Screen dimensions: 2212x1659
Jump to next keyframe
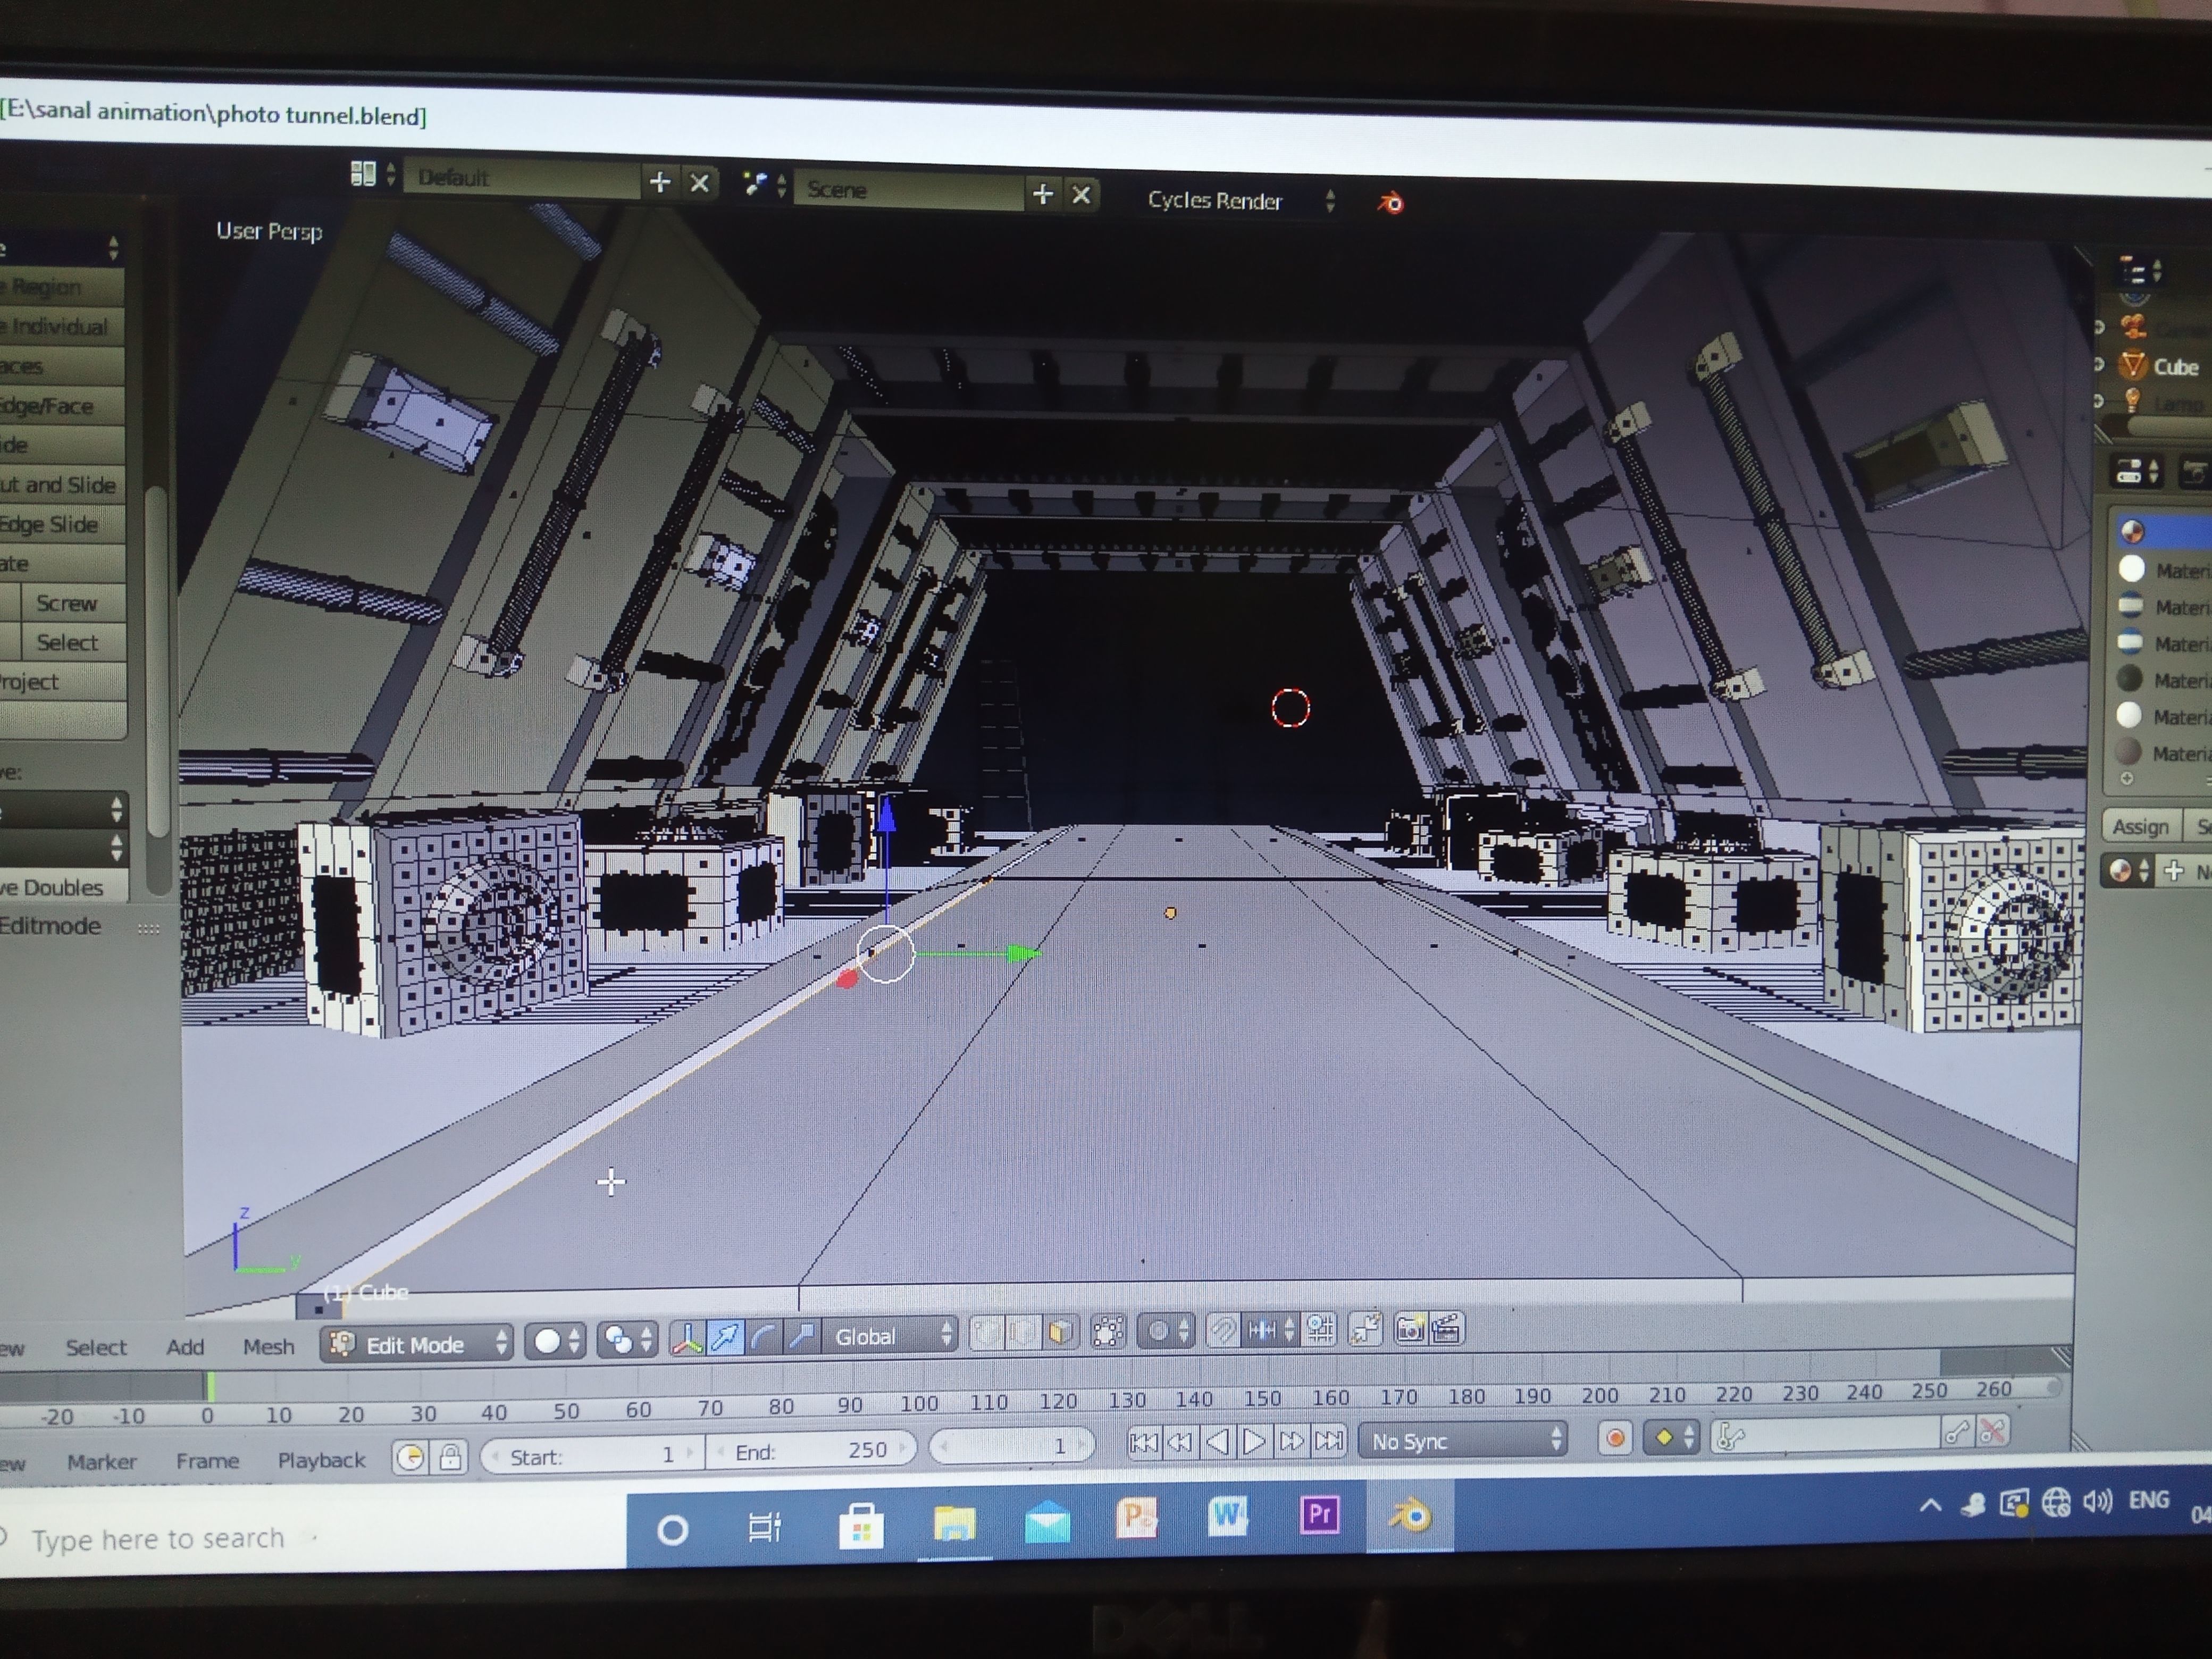[1291, 1441]
